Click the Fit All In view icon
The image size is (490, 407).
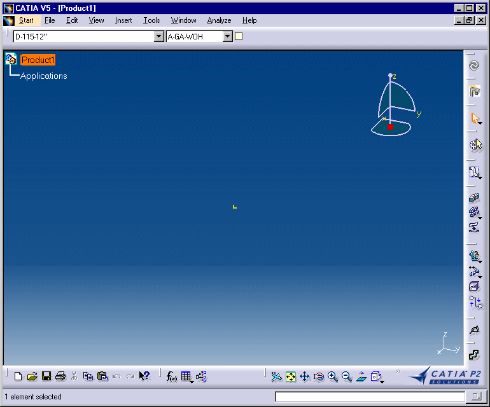[290, 376]
